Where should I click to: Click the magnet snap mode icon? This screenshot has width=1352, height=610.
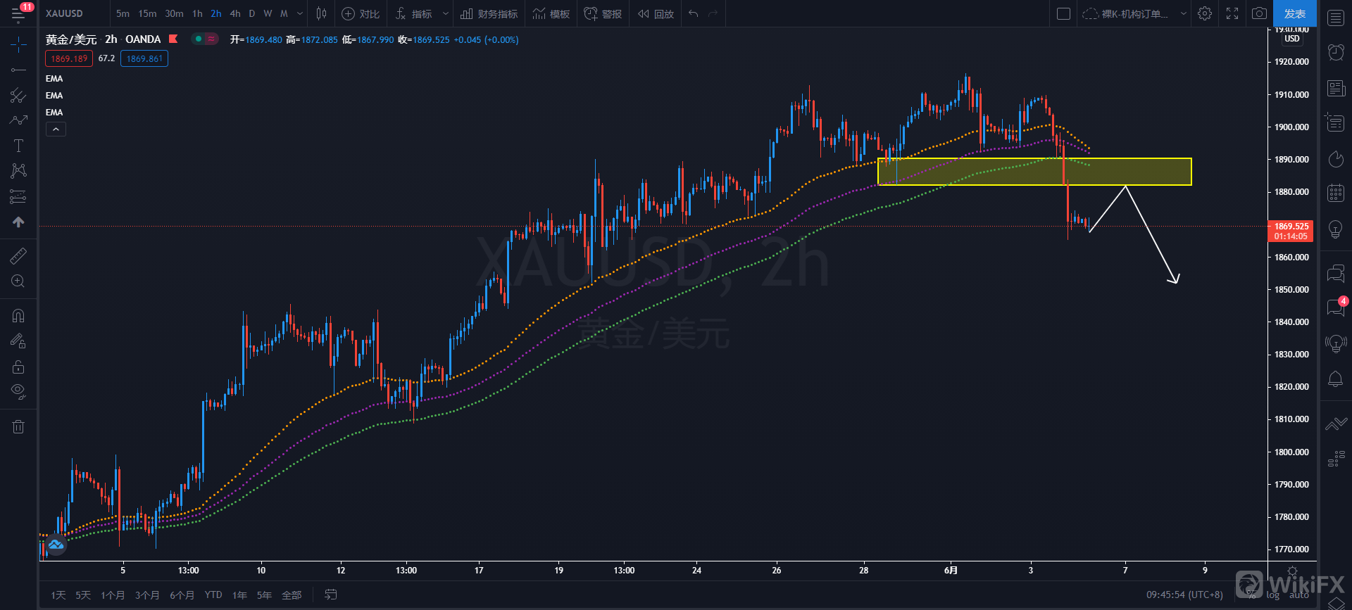[x=18, y=316]
